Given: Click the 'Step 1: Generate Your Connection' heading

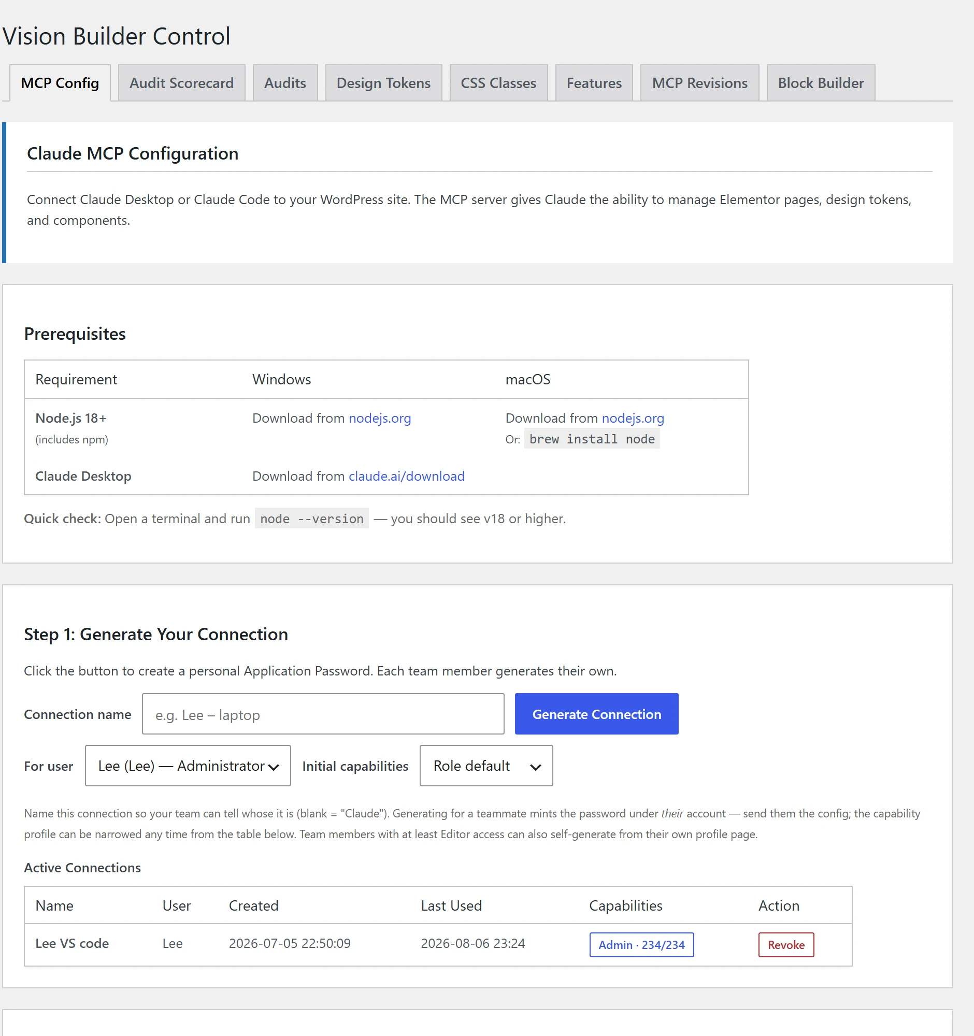Looking at the screenshot, I should click(x=156, y=634).
